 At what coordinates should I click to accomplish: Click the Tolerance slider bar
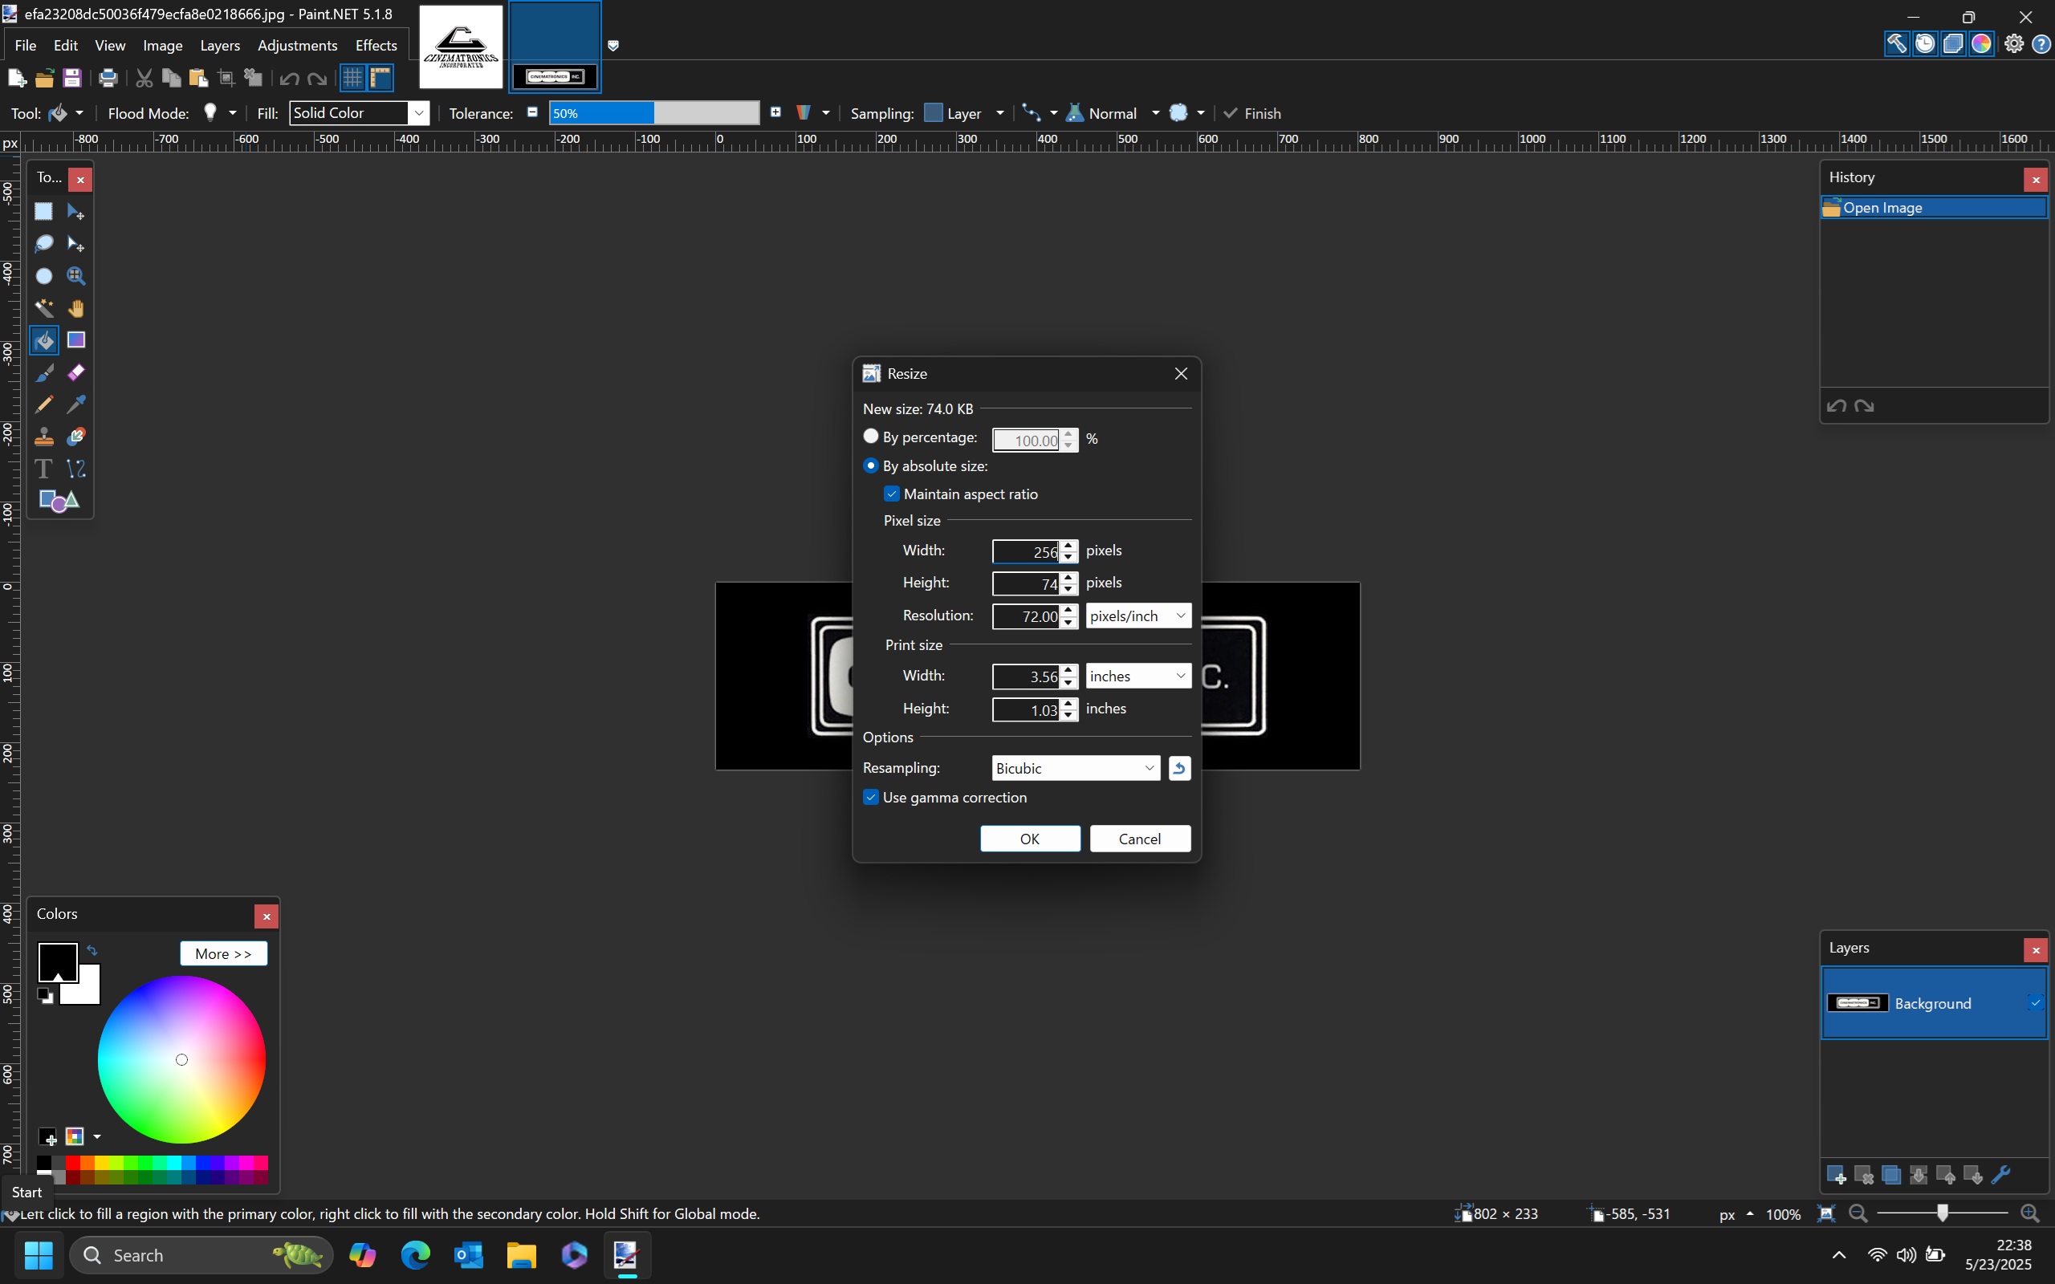click(654, 113)
